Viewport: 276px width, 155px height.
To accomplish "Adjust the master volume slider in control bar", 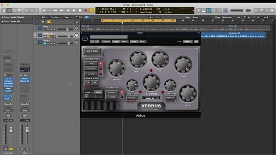I will click(x=241, y=10).
